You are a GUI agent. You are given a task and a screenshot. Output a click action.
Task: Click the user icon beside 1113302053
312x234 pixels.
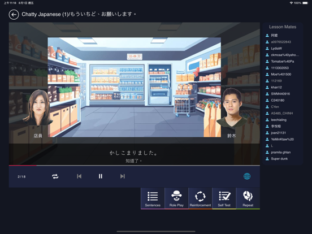pyautogui.click(x=267, y=68)
